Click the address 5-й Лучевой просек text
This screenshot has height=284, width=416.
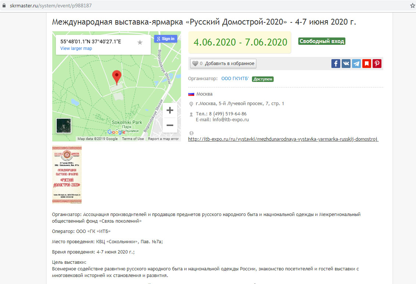[240, 104]
